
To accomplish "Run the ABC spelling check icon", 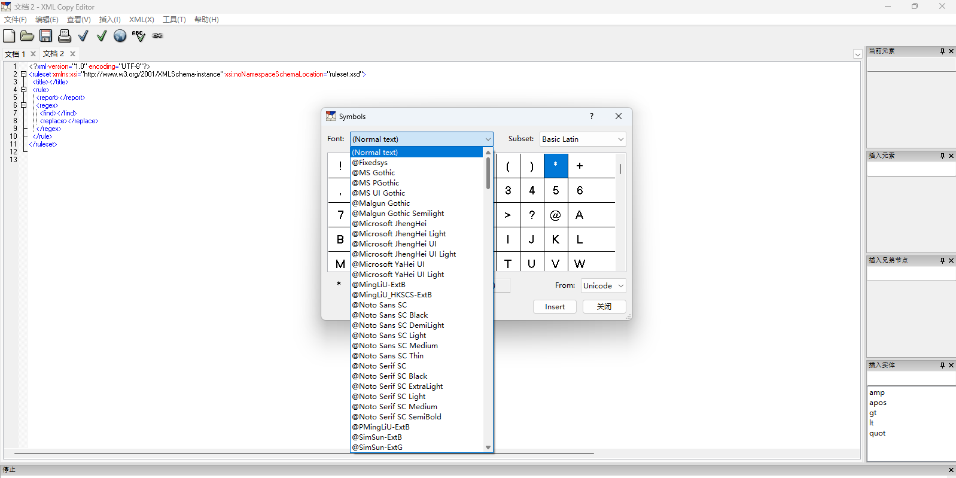I will point(139,36).
